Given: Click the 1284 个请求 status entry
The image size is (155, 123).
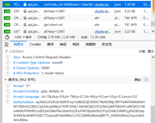Looking at the screenshot, I should pyautogui.click(x=23, y=37).
